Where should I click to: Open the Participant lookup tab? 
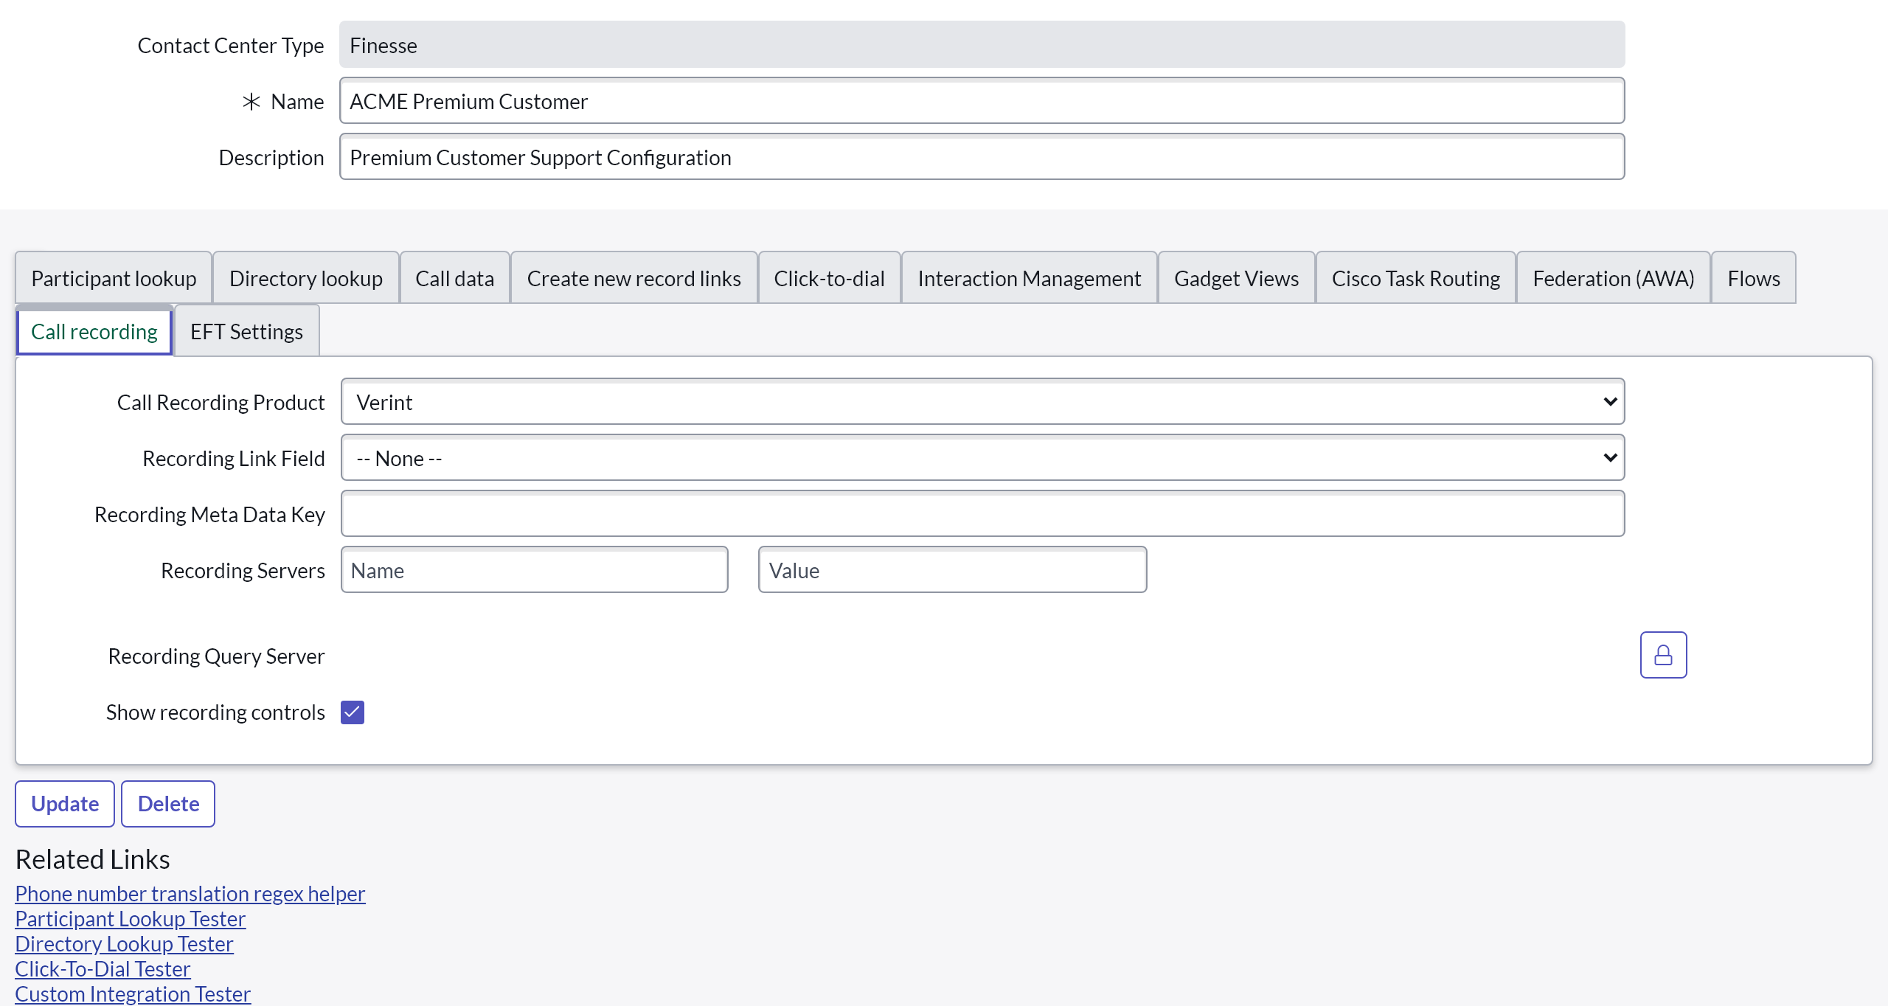pyautogui.click(x=114, y=278)
